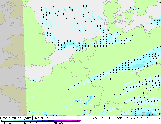
Task: Click the '30' legend scale value
Action: 55,123
